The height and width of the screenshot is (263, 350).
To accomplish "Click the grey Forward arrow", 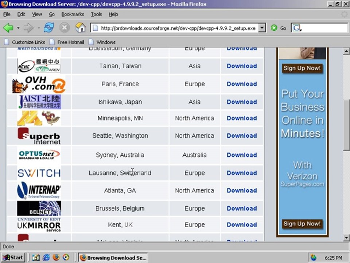I will point(28,28).
